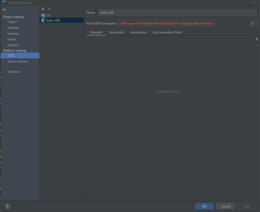The image size is (260, 212).
Task: Close the Project Structure dialog
Action: point(253,3)
